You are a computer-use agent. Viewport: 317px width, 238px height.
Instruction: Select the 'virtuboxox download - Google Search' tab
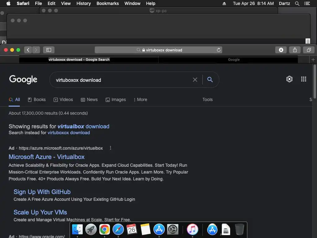79,59
